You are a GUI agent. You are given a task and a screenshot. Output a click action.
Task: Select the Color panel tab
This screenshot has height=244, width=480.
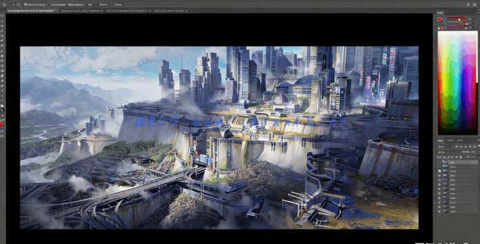tap(440, 13)
